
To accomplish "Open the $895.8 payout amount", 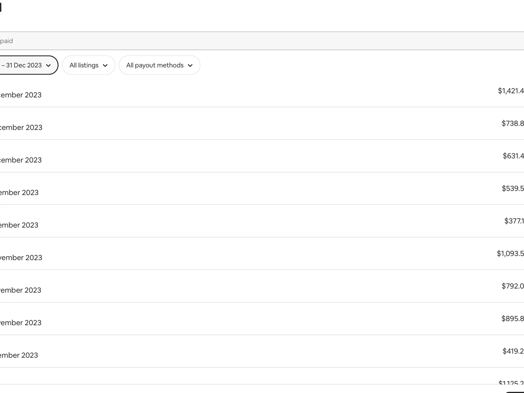I will tap(512, 319).
